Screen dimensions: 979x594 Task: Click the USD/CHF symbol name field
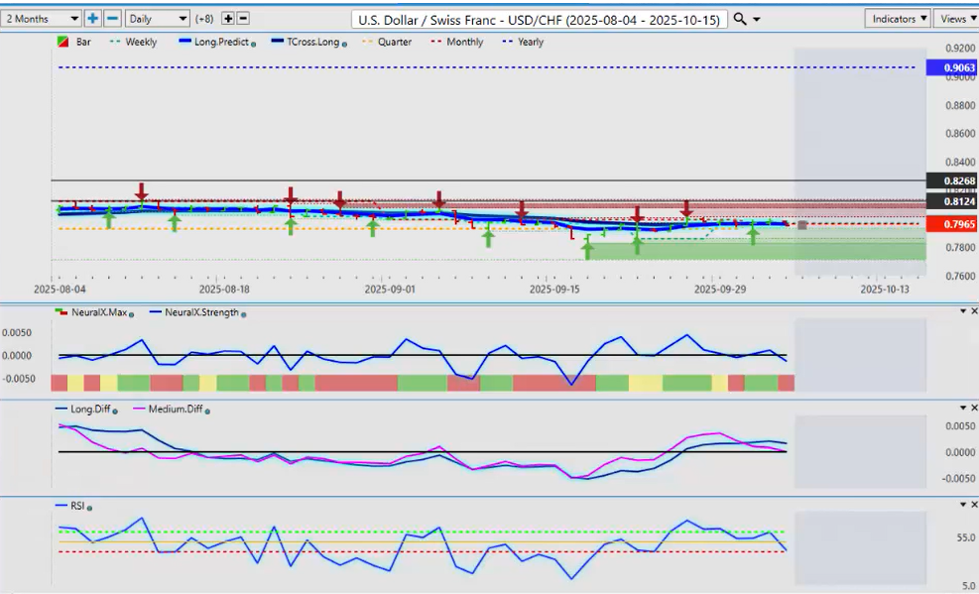click(x=540, y=19)
